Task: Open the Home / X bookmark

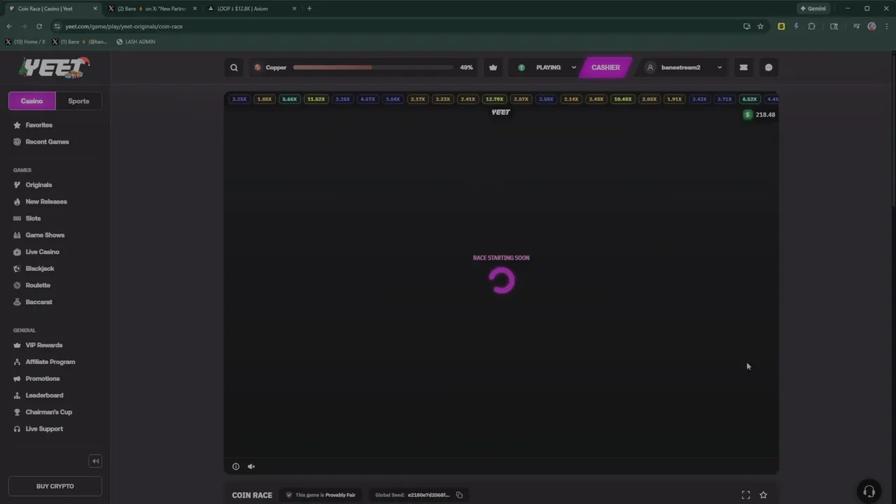Action: click(25, 42)
